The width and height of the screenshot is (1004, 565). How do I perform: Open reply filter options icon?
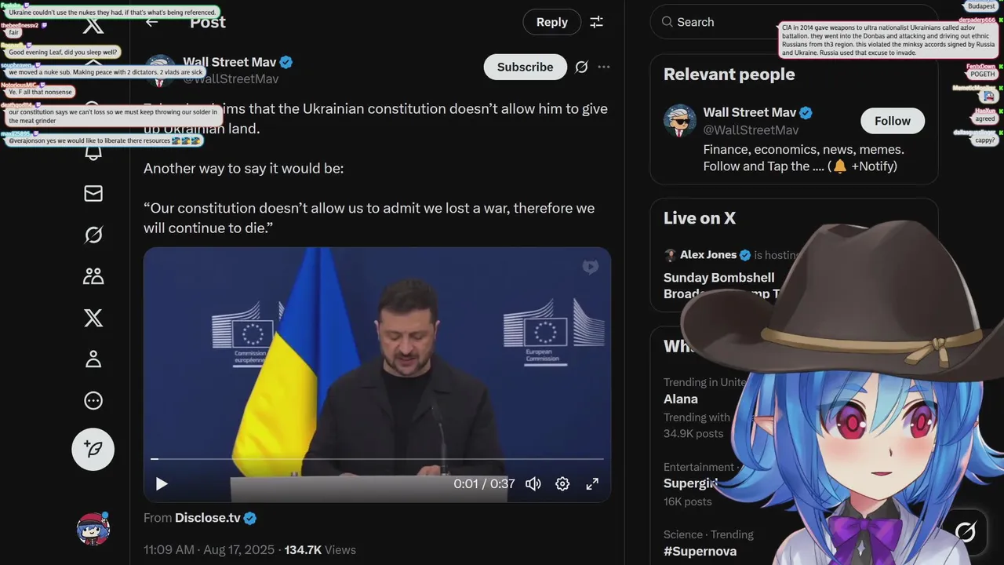tap(597, 22)
